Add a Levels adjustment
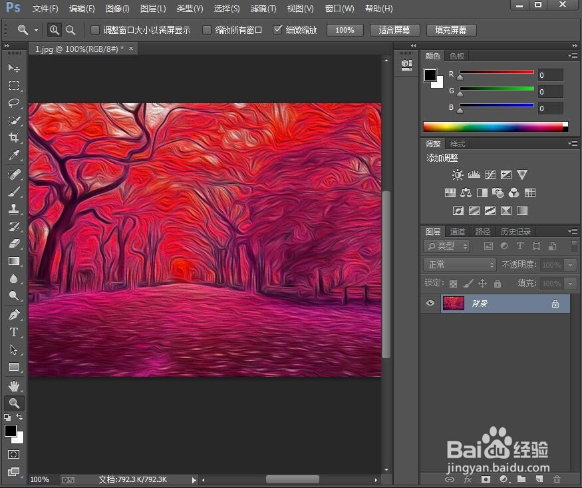The height and width of the screenshot is (488, 582). point(474,174)
